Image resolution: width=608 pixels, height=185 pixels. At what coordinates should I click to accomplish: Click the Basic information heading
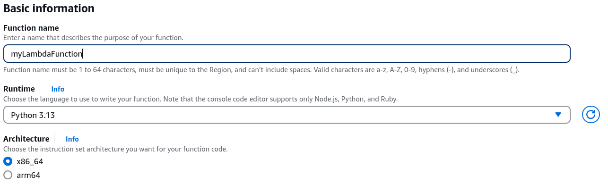(x=49, y=8)
